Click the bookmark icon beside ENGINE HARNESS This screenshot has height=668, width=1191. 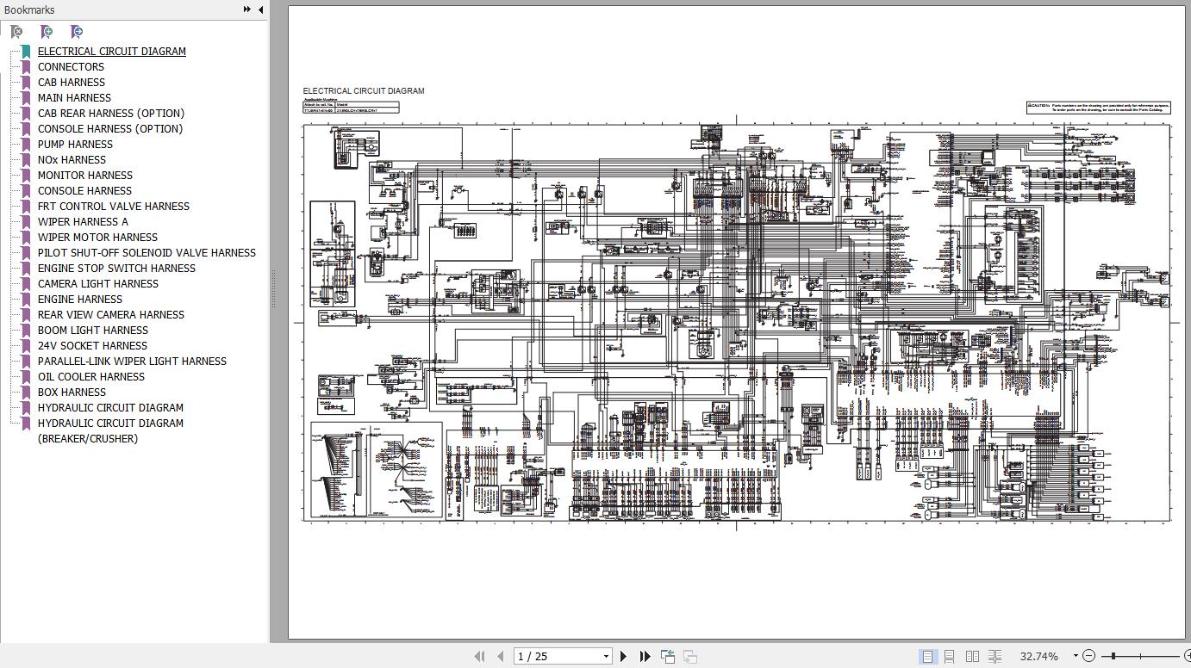click(x=26, y=299)
